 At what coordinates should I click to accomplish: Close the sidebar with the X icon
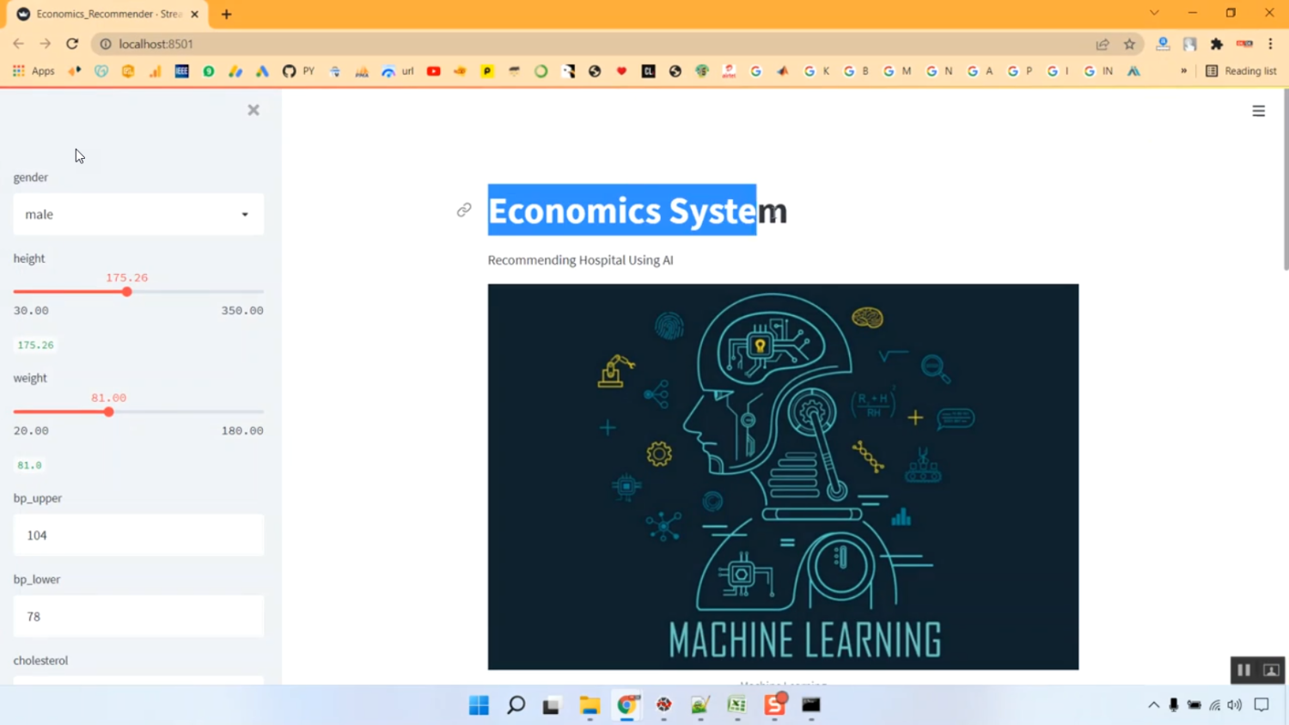point(254,110)
